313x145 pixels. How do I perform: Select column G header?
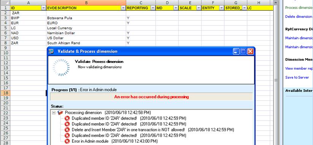(x=236, y=3)
